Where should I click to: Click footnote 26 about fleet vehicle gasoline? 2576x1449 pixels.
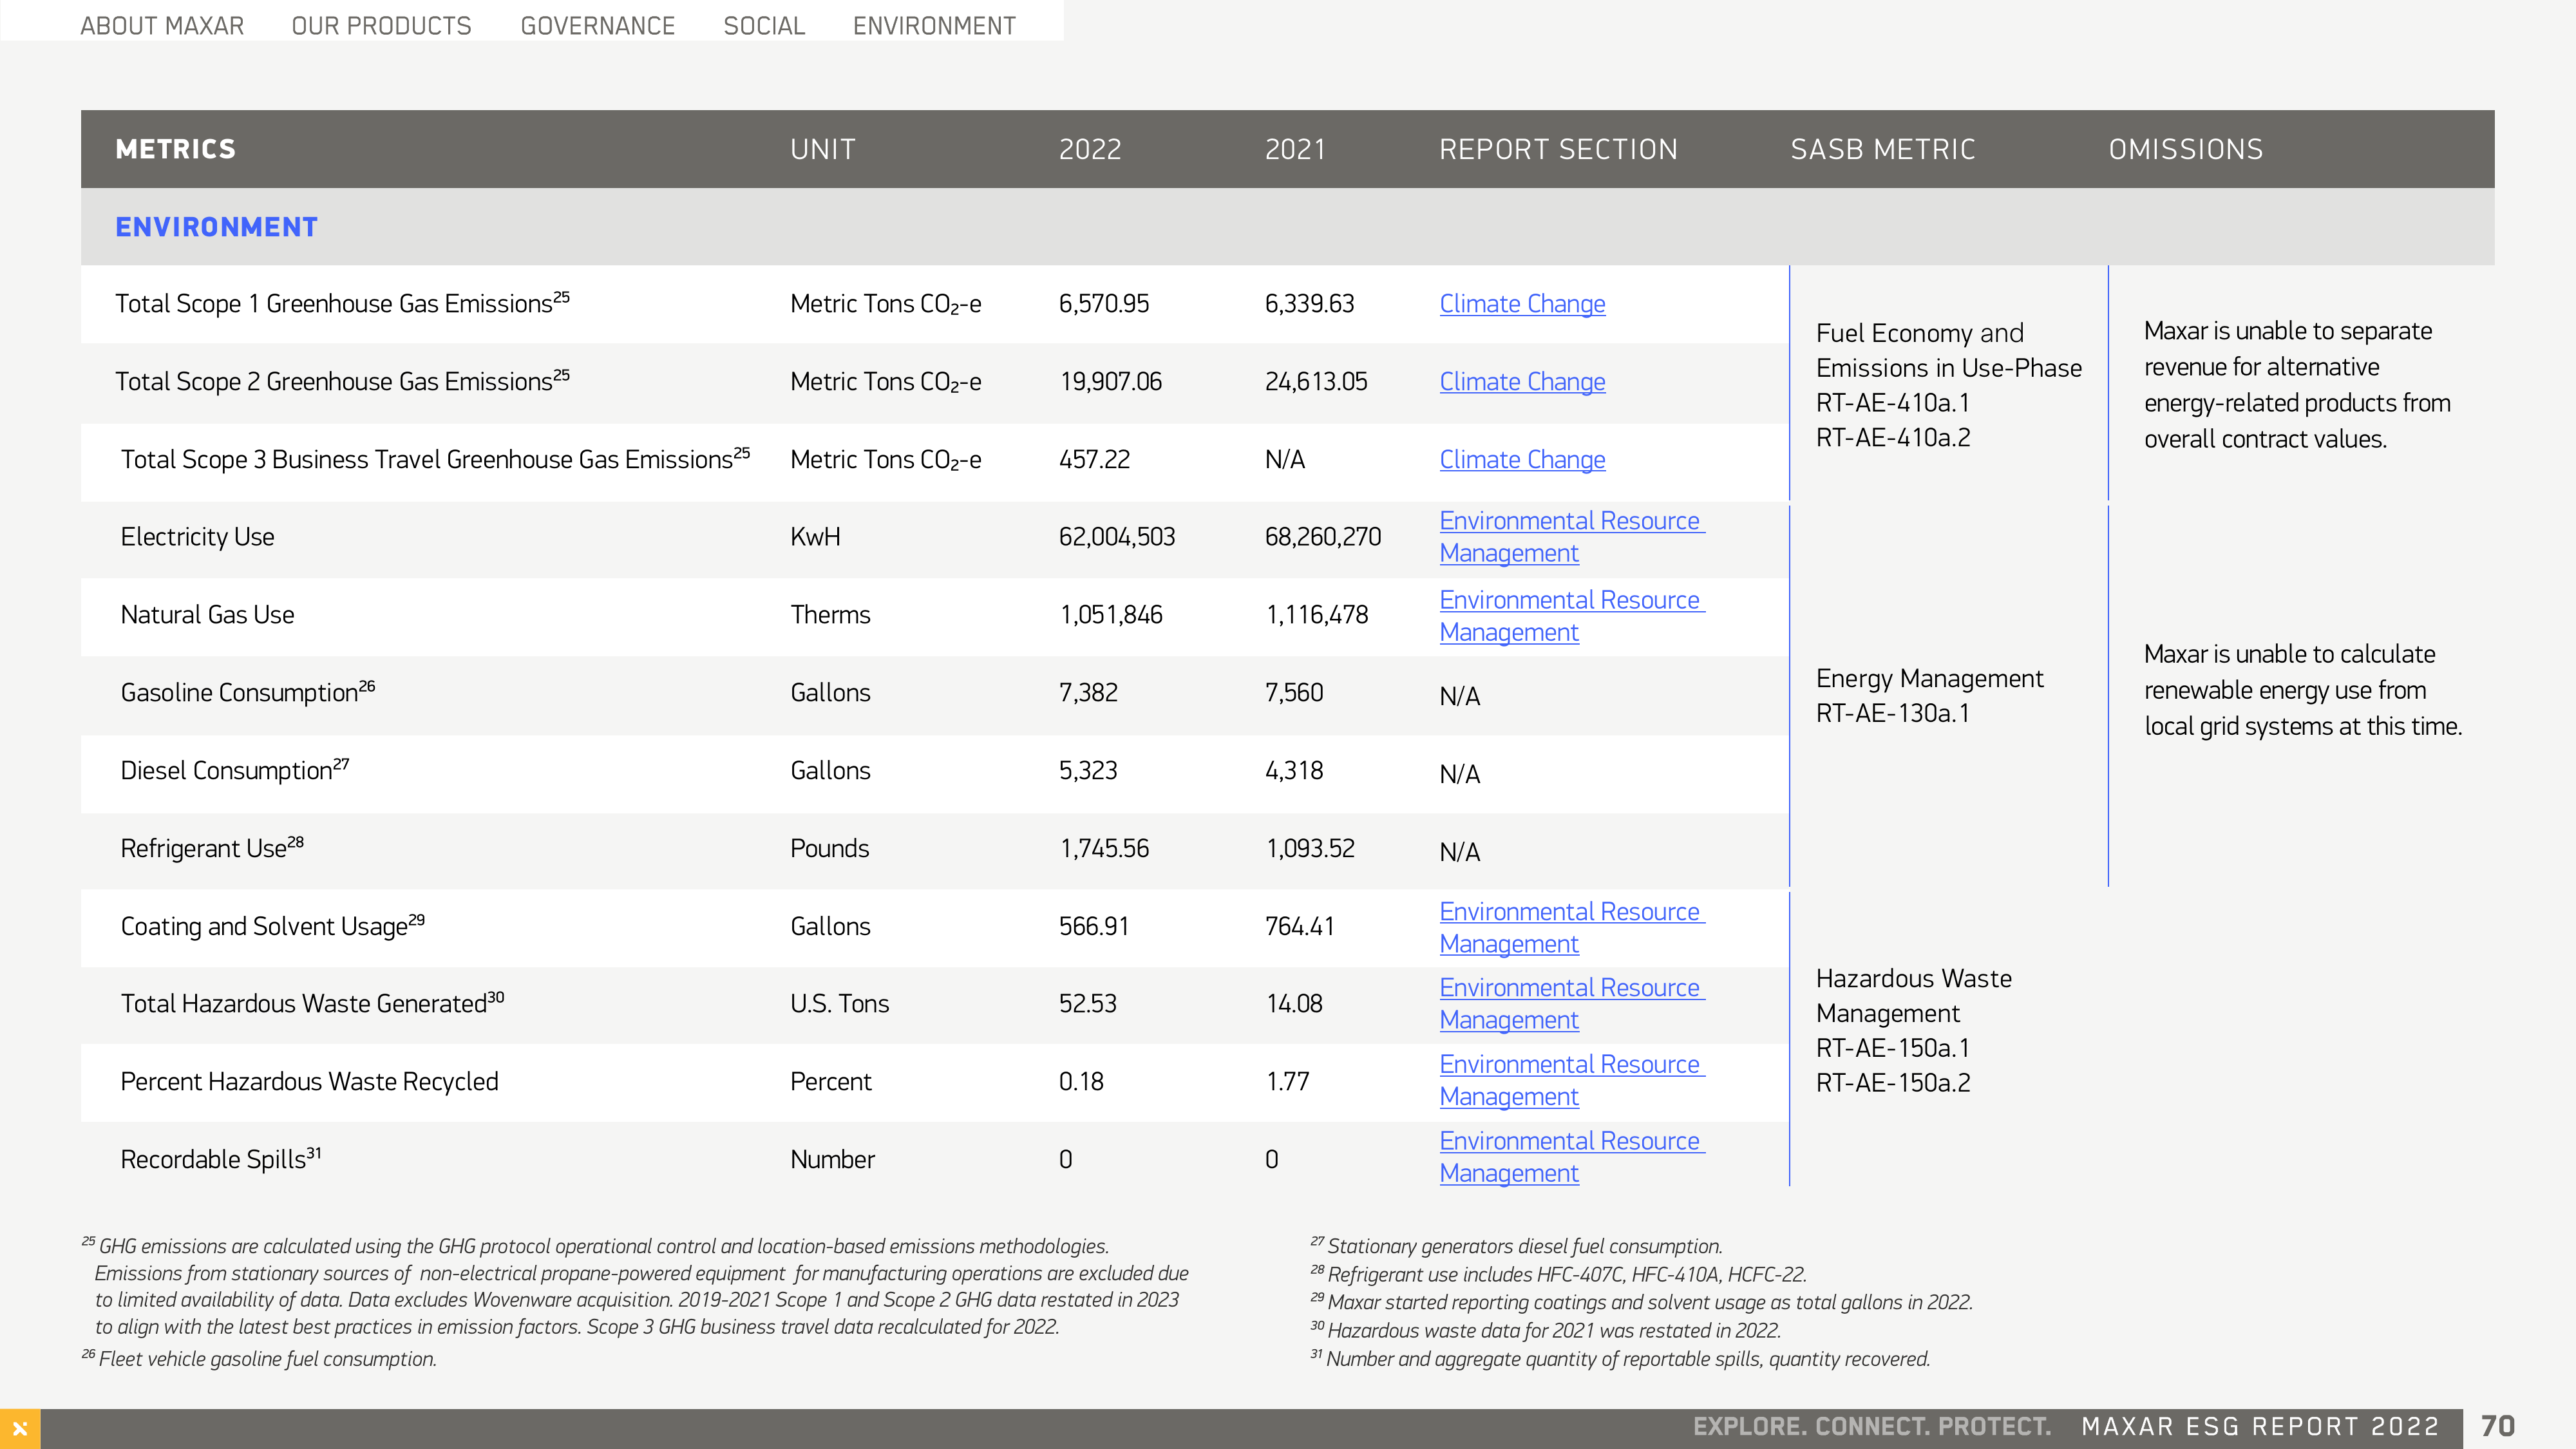click(260, 1359)
